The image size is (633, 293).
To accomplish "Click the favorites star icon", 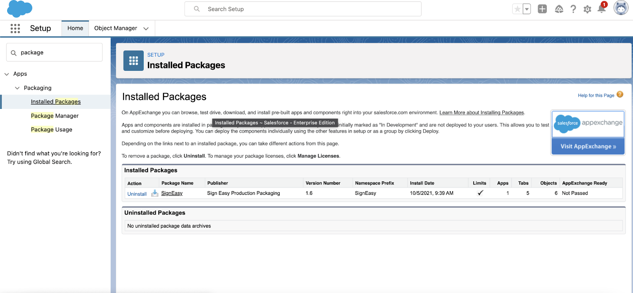I will 517,9.
